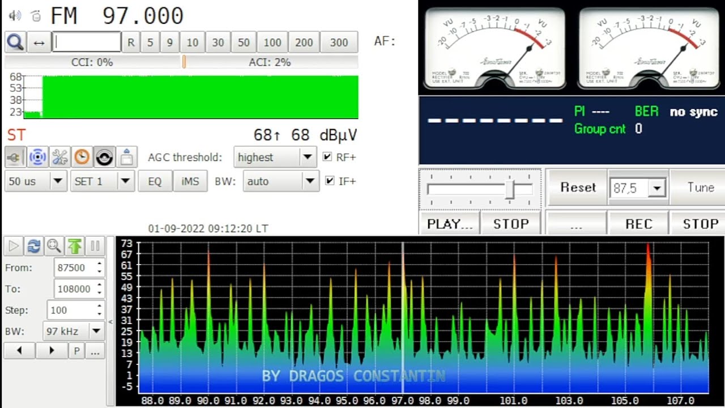
Task: Open settings with the wrench tools icon
Action: (x=59, y=157)
